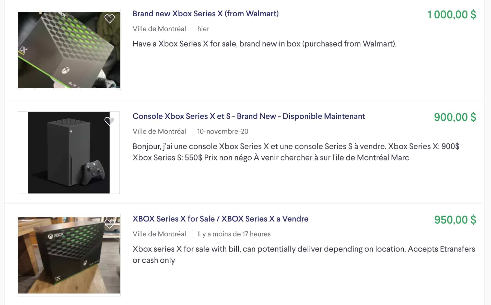
Task: Save the XBOX Series X for Sale listing with heart
Action: (110, 224)
